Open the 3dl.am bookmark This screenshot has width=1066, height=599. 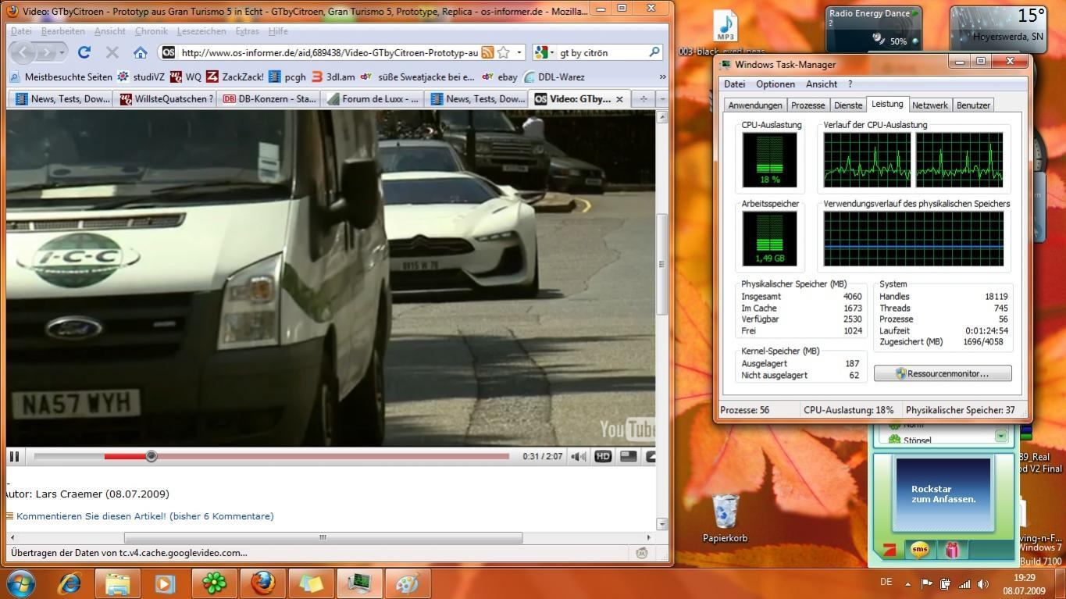tap(333, 77)
